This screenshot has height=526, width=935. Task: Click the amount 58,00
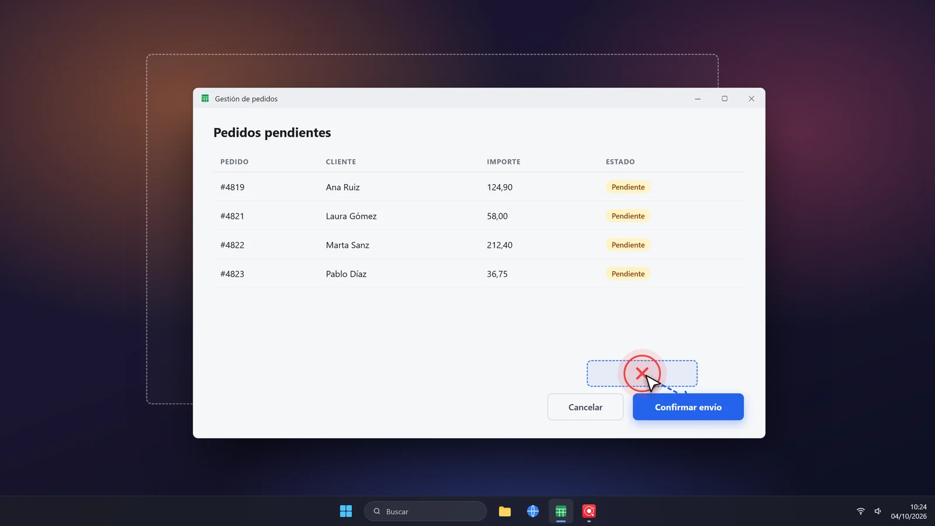pos(497,216)
